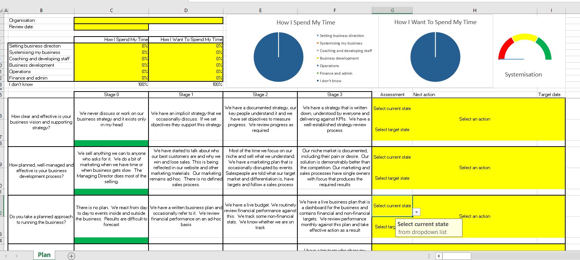Select target state cell for business development row

(x=392, y=178)
